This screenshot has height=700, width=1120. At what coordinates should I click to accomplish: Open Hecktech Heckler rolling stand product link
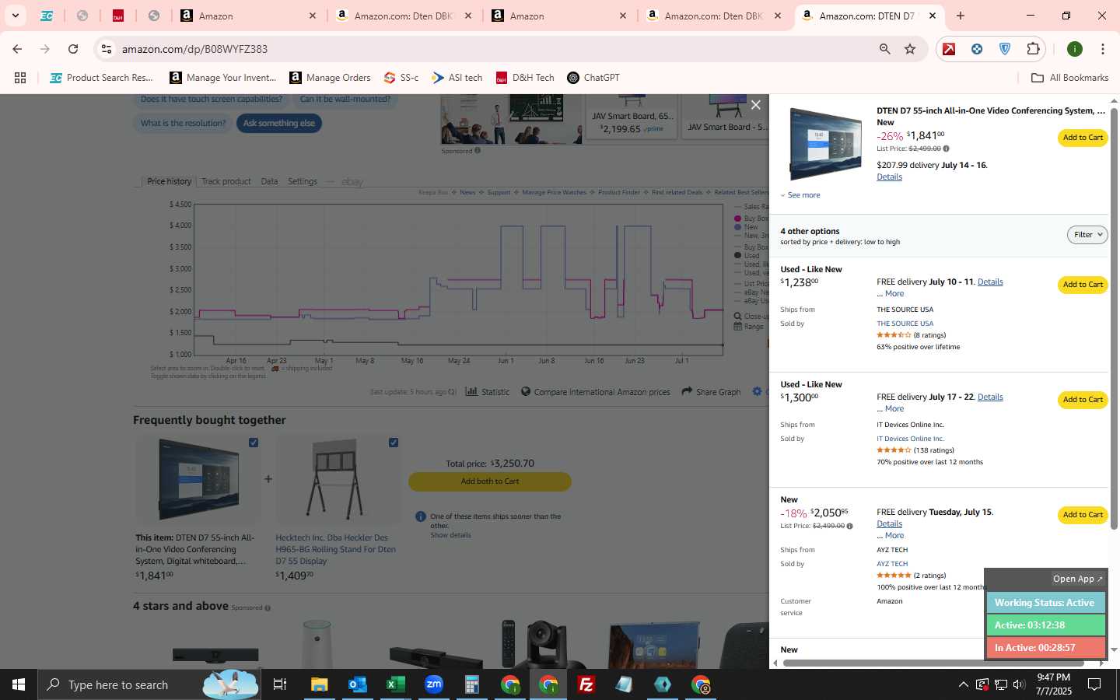pyautogui.click(x=335, y=549)
